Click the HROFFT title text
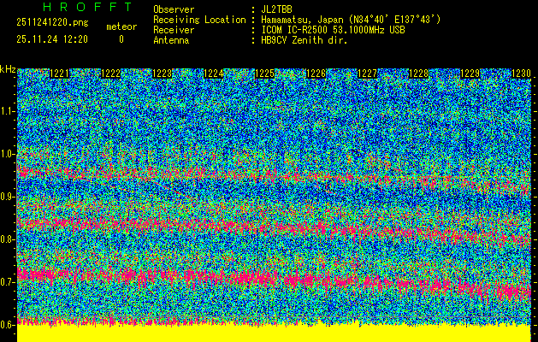Image resolution: width=538 pixels, height=342 pixels. coord(80,8)
